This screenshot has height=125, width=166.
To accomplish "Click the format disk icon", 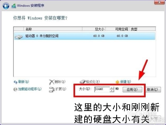I will [82, 82].
